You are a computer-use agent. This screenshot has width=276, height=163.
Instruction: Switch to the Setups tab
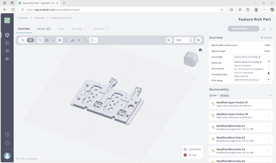point(44,29)
